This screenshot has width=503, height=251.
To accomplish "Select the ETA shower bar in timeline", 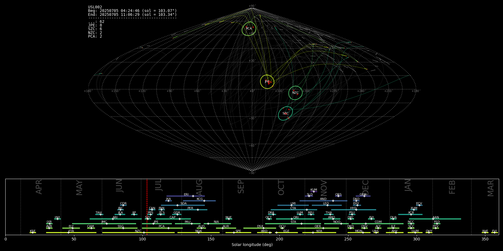I will pos(71,233).
